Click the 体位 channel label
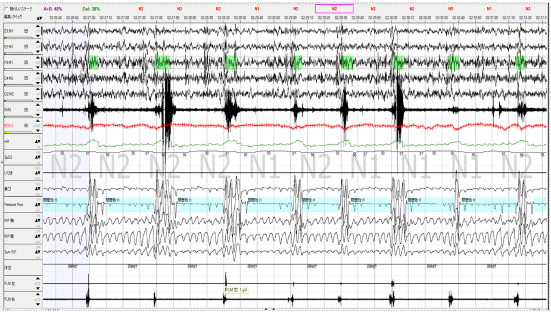 point(7,267)
